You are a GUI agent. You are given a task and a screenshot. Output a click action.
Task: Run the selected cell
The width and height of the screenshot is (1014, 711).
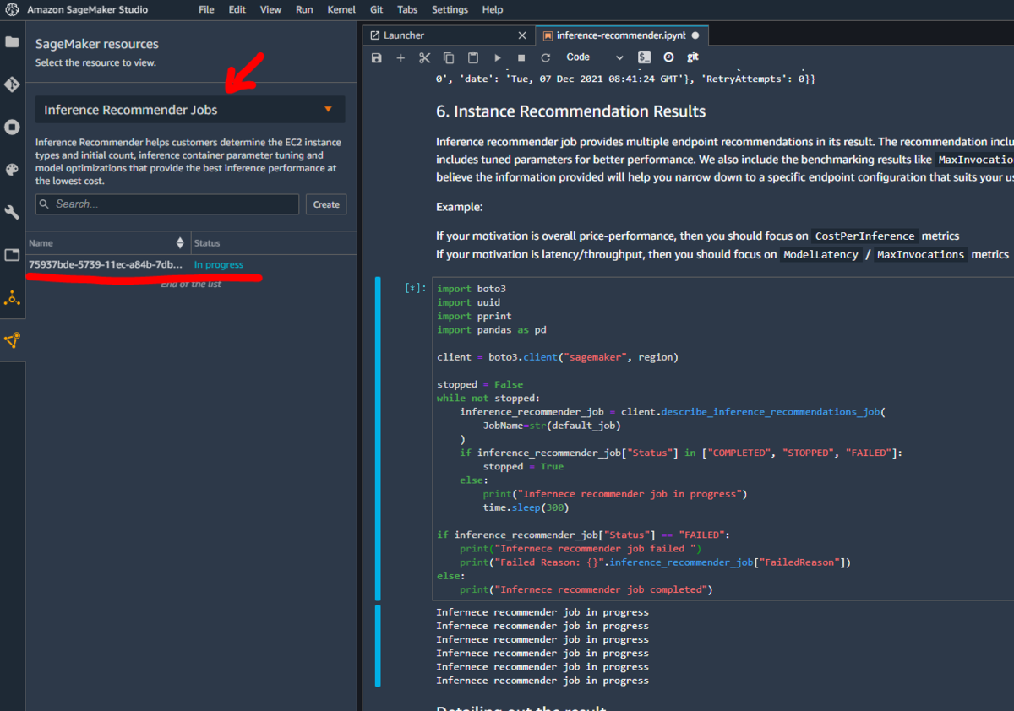click(498, 57)
